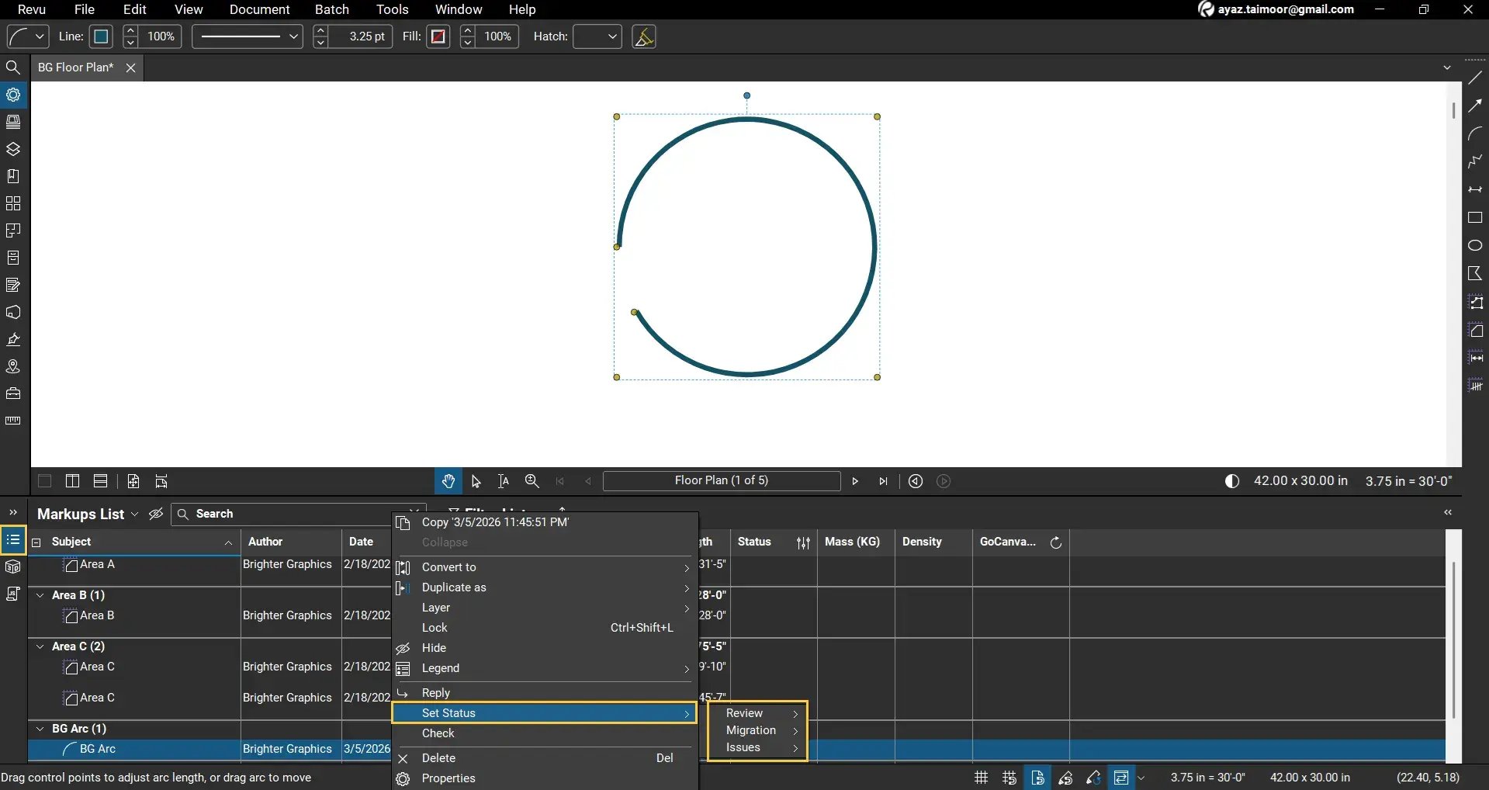Screen dimensions: 1489x790
Task: Toggle markup visibility with the eye icon
Action: (x=155, y=514)
